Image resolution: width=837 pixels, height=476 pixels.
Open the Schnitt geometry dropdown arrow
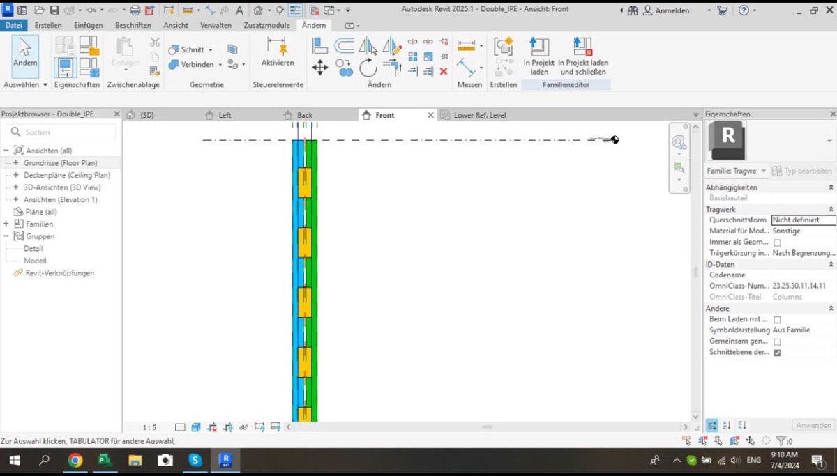click(x=211, y=50)
